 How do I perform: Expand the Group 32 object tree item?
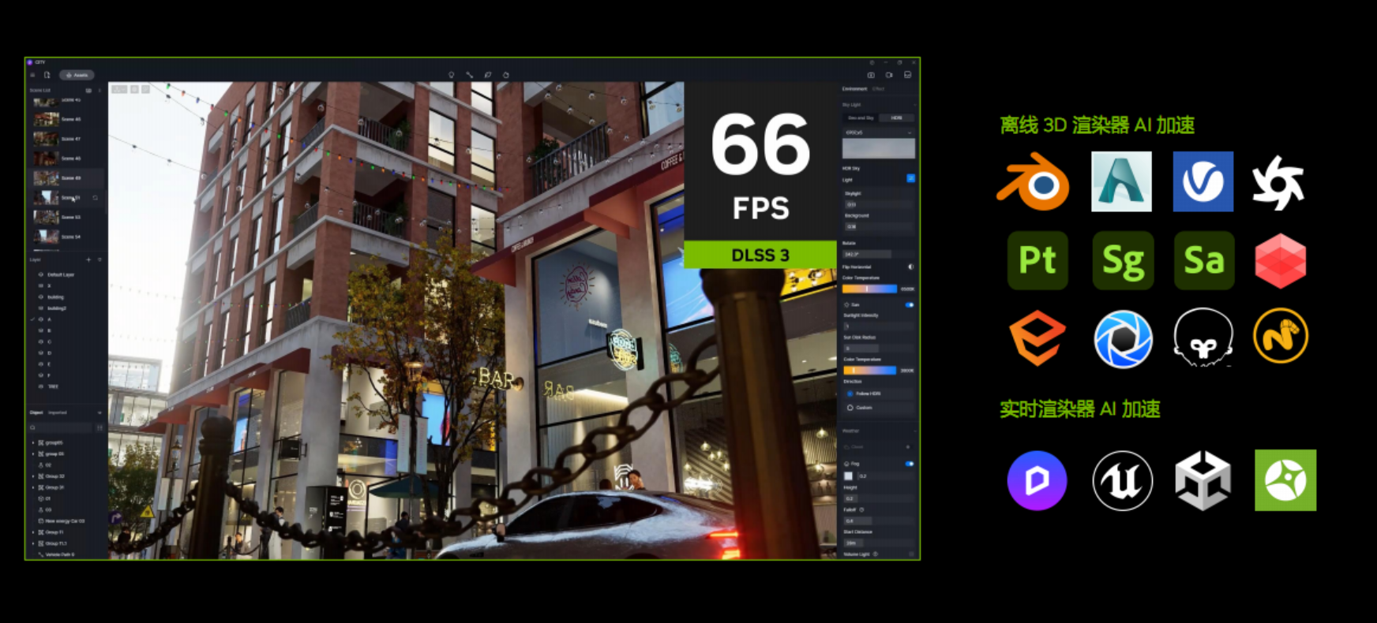[33, 476]
